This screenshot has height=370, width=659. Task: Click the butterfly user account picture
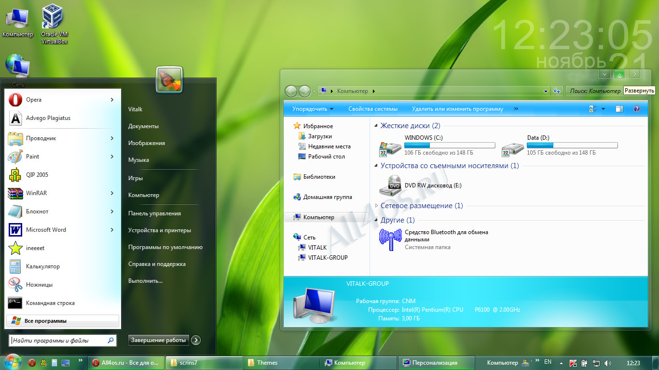click(x=169, y=79)
